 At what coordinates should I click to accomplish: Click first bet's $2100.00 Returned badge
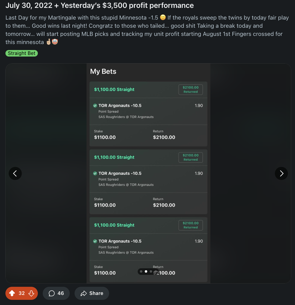click(190, 89)
